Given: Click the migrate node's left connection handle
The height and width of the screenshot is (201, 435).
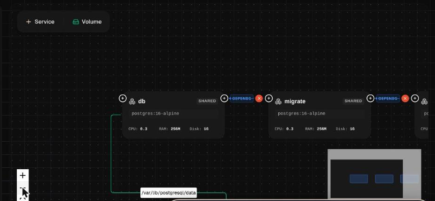Looking at the screenshot, I should tap(268, 98).
